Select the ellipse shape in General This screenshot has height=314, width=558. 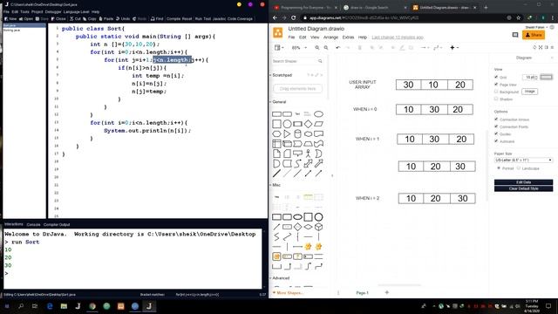pyautogui.click(x=318, y=114)
